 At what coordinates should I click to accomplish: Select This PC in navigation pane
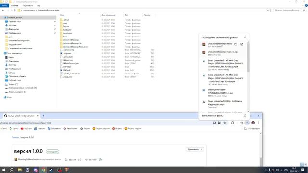14,53
